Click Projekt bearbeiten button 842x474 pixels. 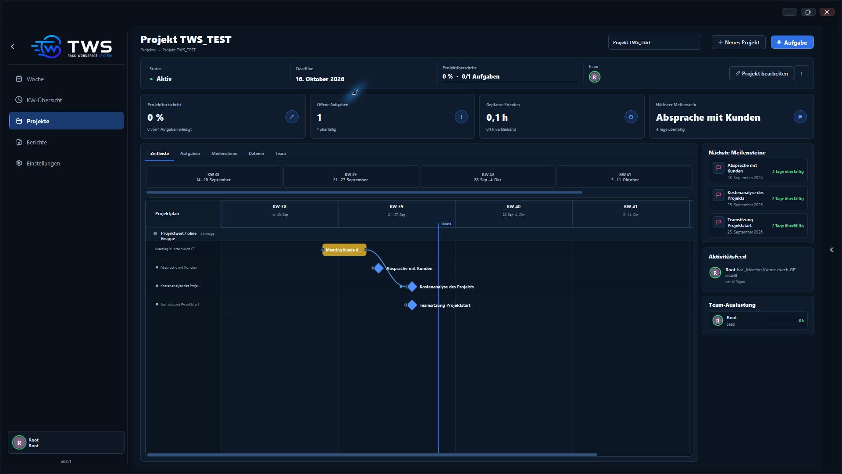point(762,74)
